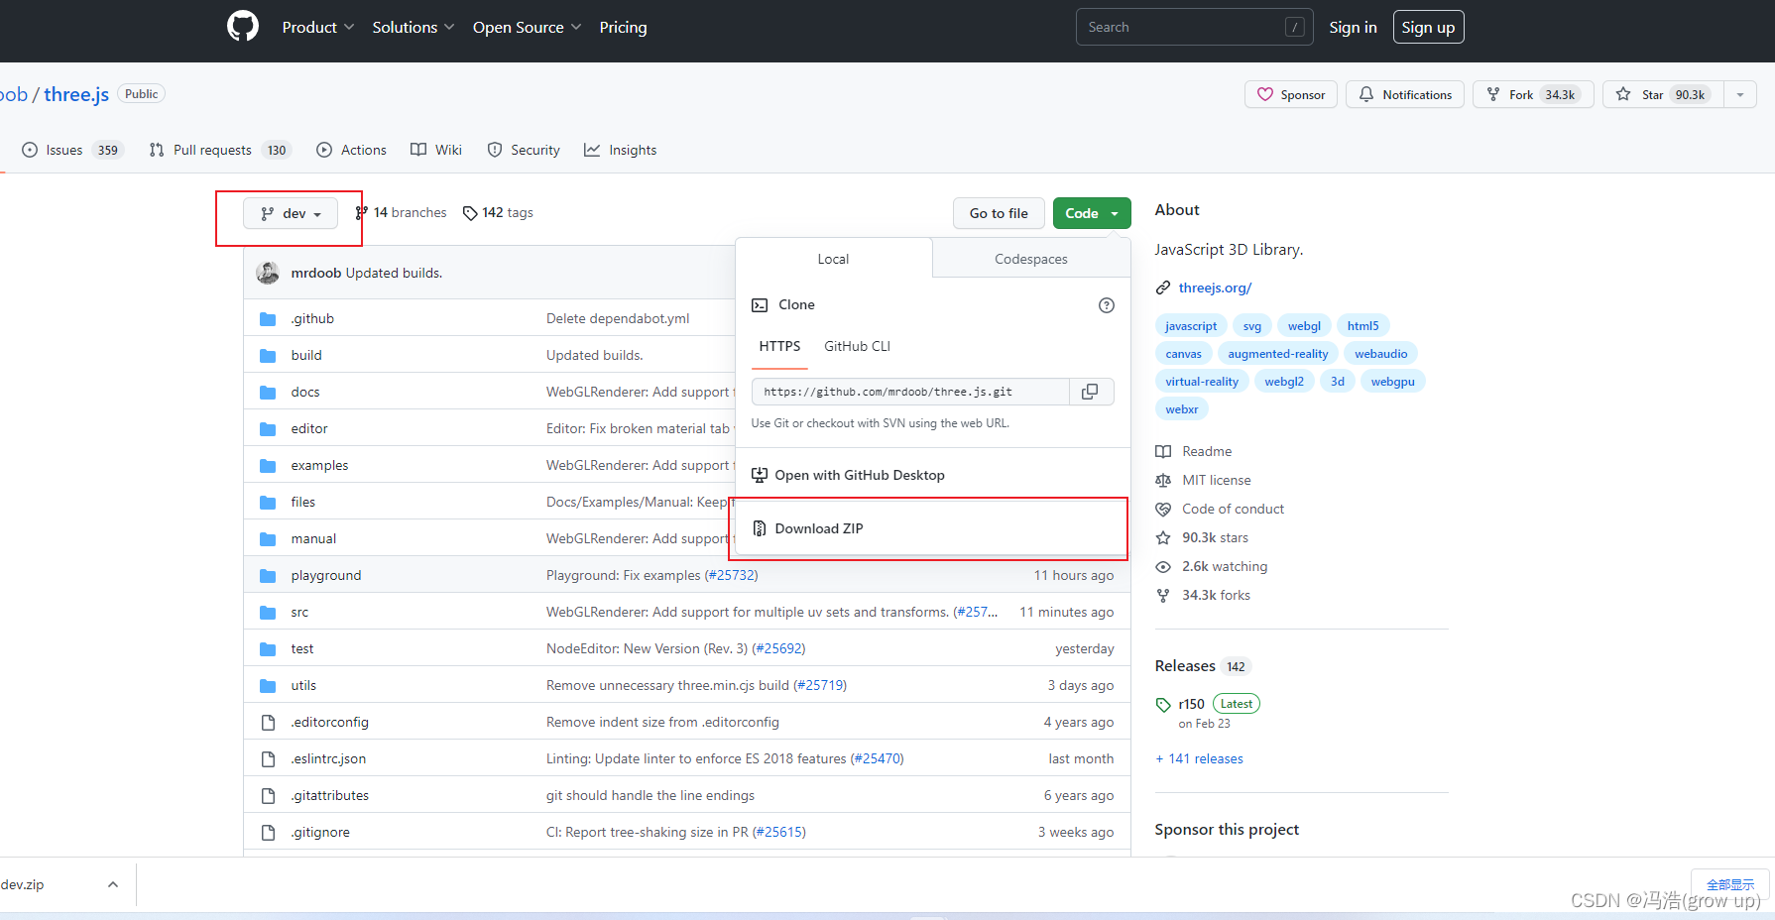Click the Sign in link

pyautogui.click(x=1353, y=28)
